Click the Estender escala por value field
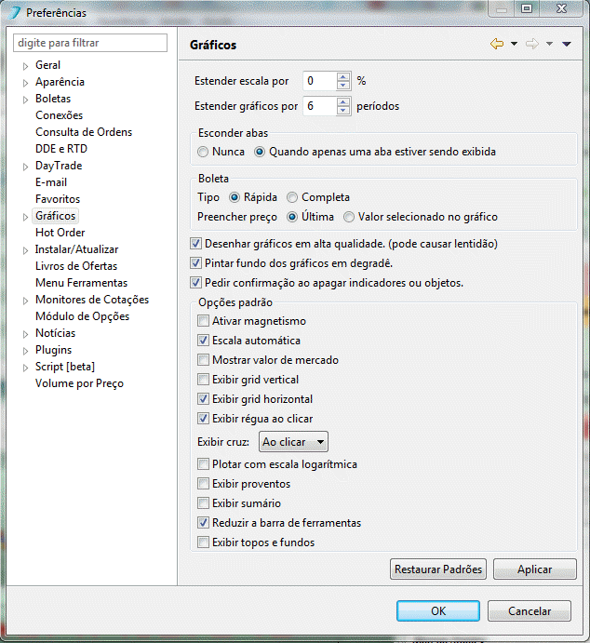The height and width of the screenshot is (643, 590). click(x=320, y=81)
